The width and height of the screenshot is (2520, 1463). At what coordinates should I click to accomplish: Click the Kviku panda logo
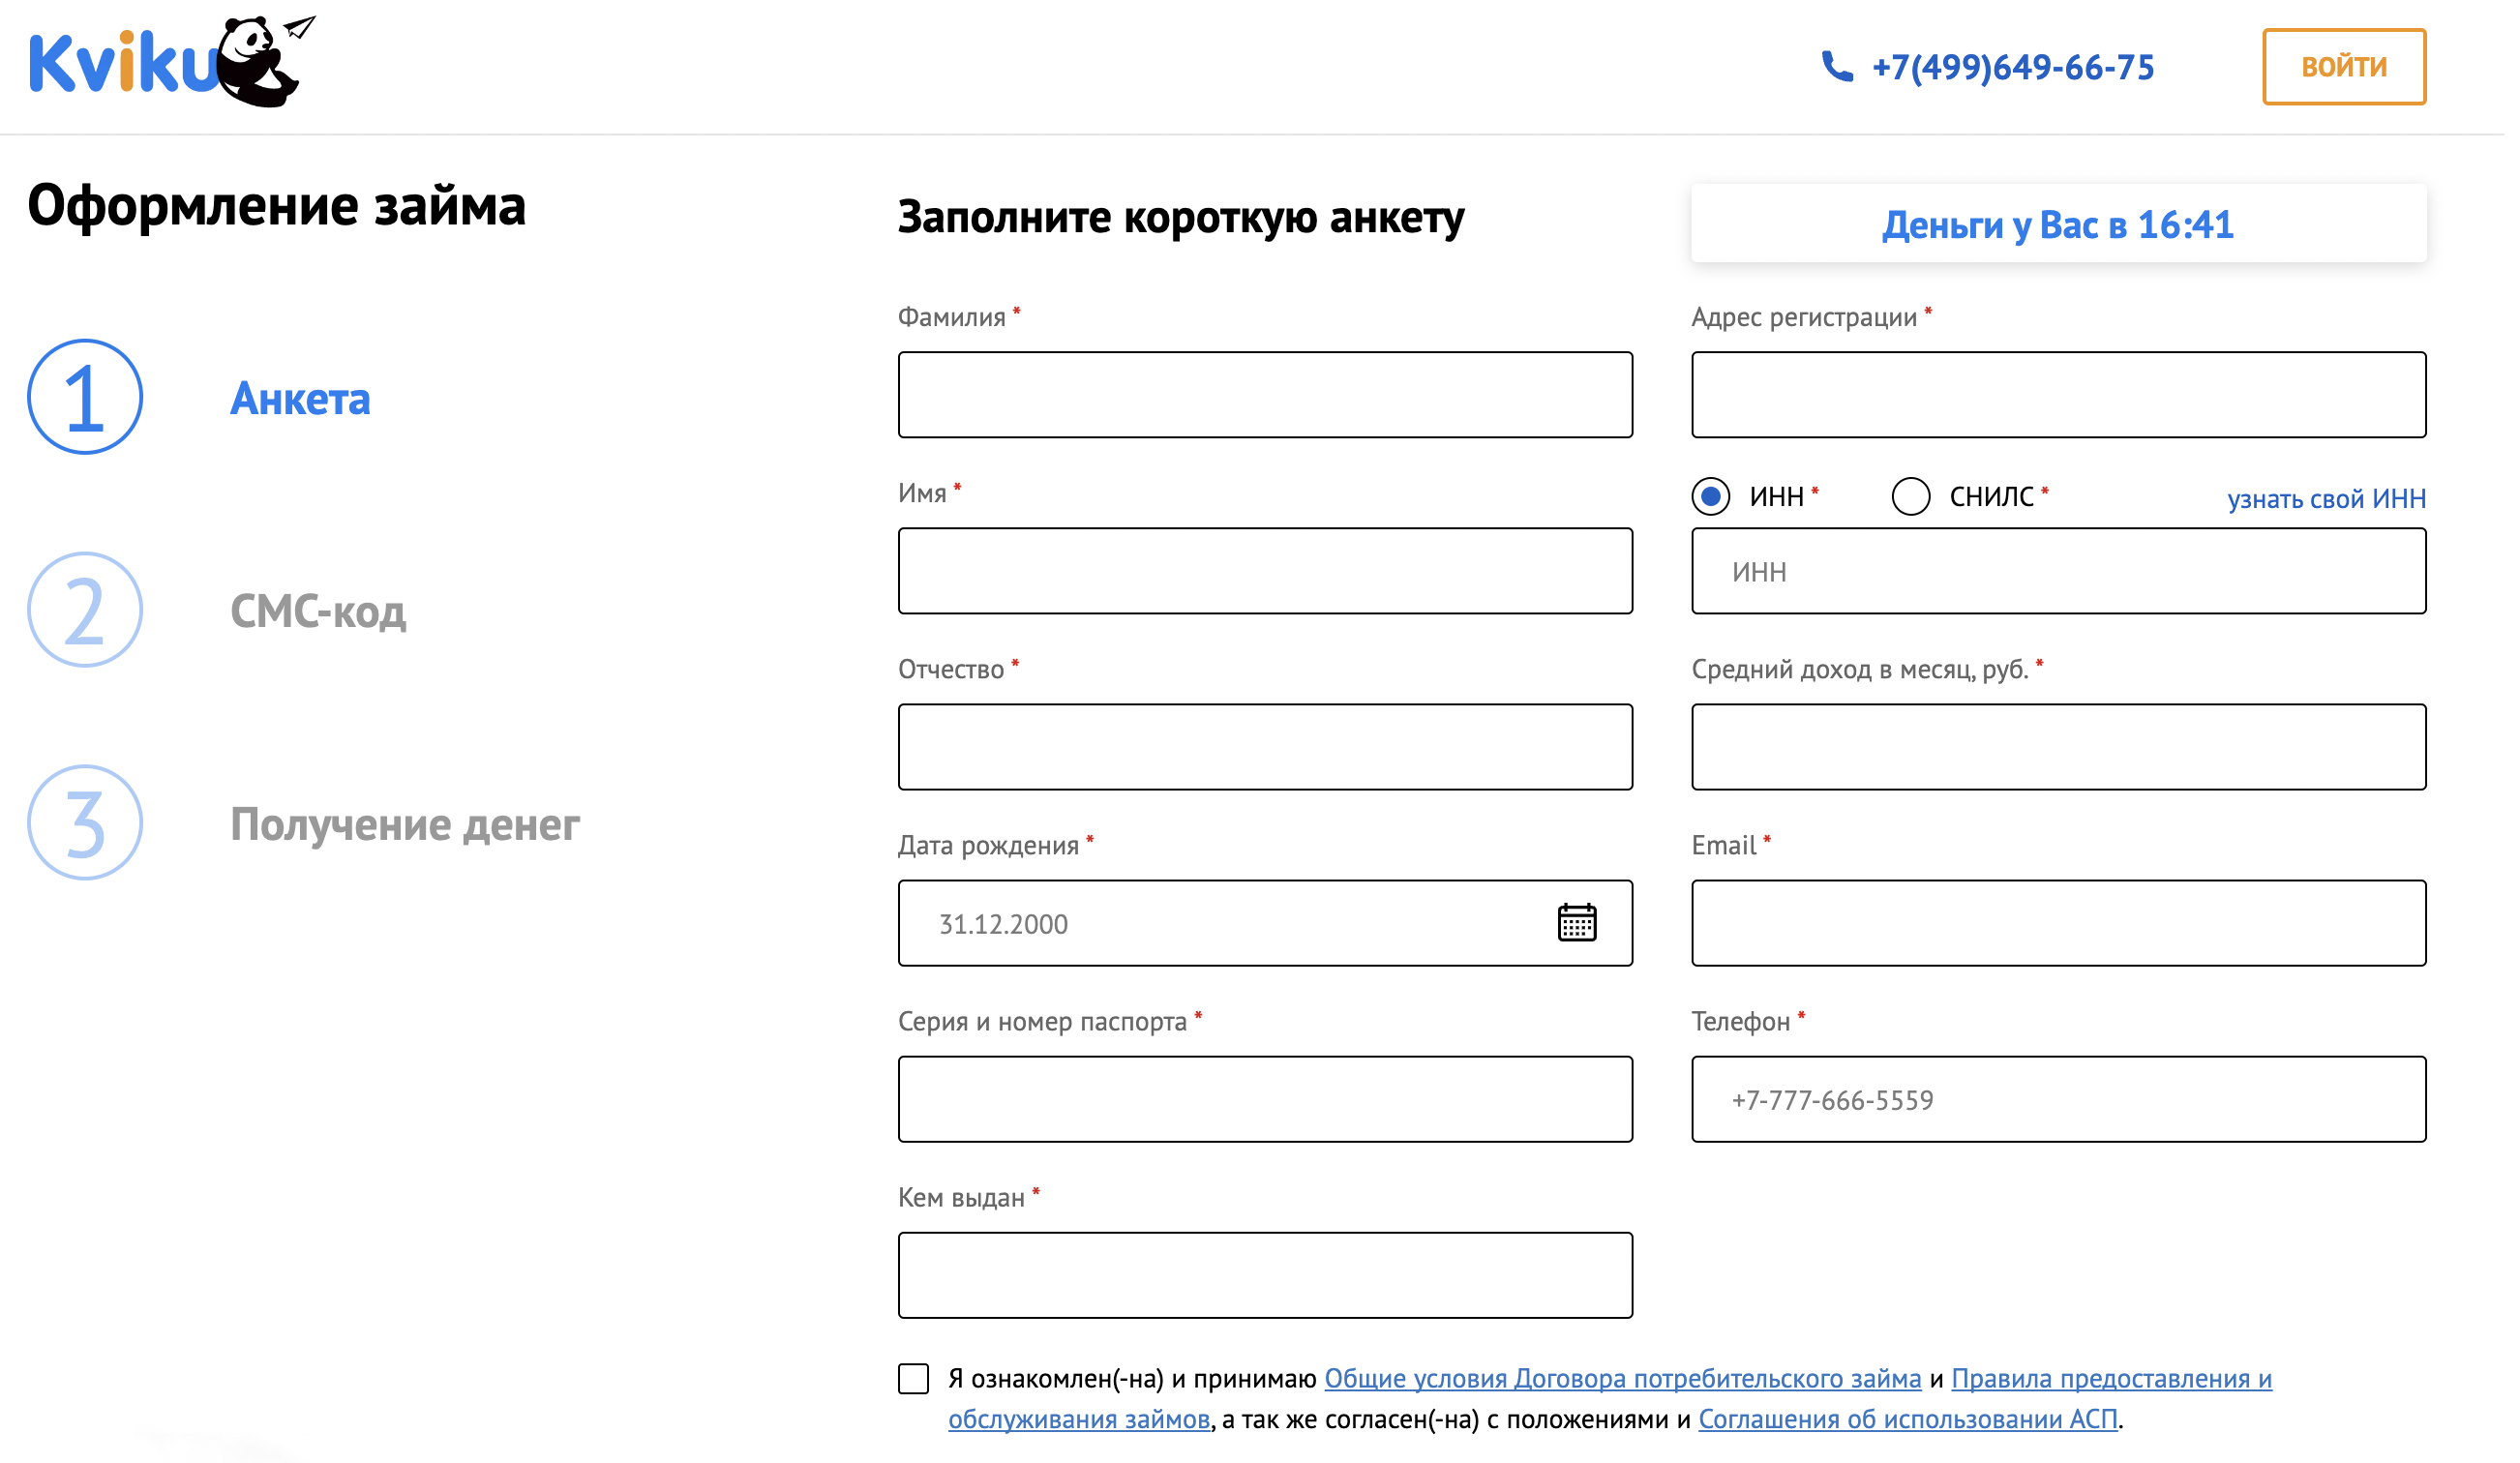[x=172, y=62]
